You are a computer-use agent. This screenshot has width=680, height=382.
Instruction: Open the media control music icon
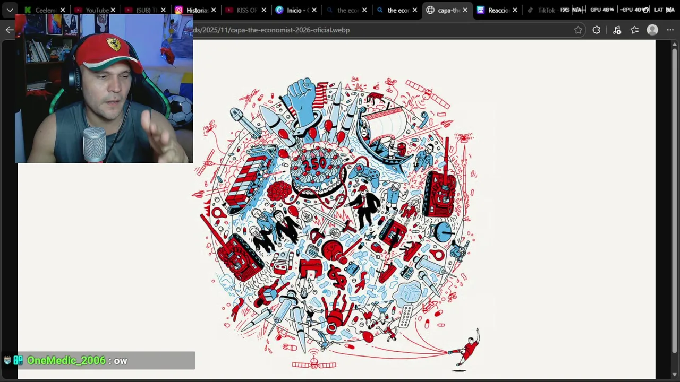click(x=617, y=30)
